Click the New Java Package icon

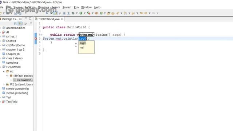click(x=96, y=13)
